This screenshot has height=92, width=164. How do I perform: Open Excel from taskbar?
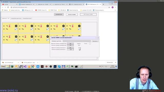pyautogui.click(x=68, y=66)
